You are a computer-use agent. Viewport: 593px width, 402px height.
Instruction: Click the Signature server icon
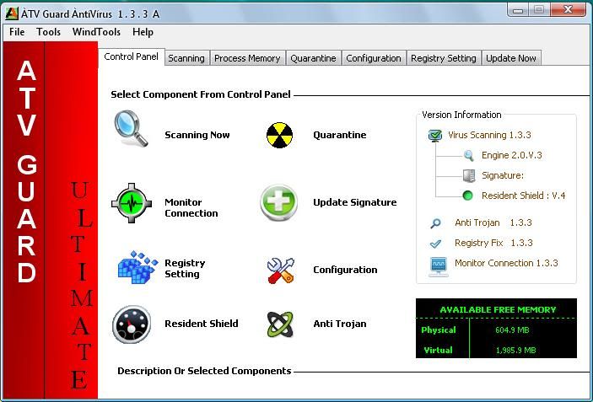[x=469, y=175]
